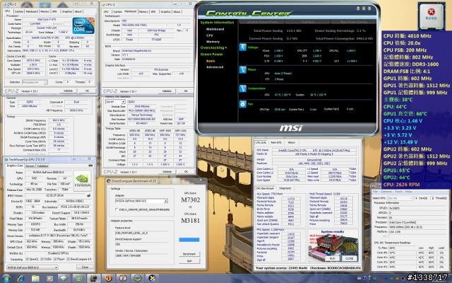The height and width of the screenshot is (283, 452).
Task: Select the Diagnostic tab in benchmark window
Action: (x=285, y=188)
